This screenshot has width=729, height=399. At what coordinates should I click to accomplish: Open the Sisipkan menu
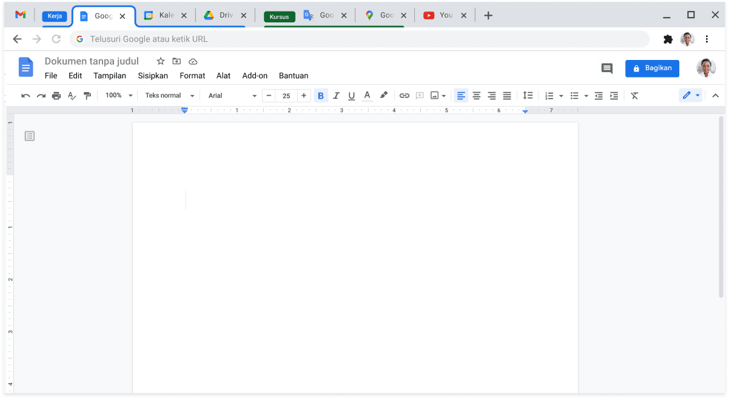coord(153,76)
